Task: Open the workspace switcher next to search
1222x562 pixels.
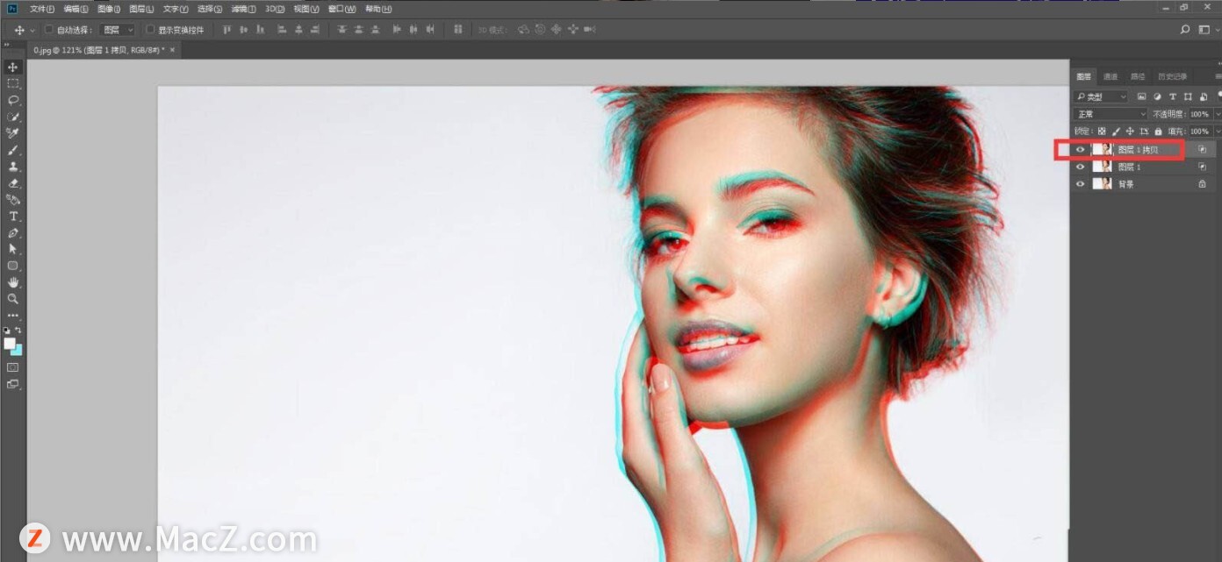Action: (1207, 30)
